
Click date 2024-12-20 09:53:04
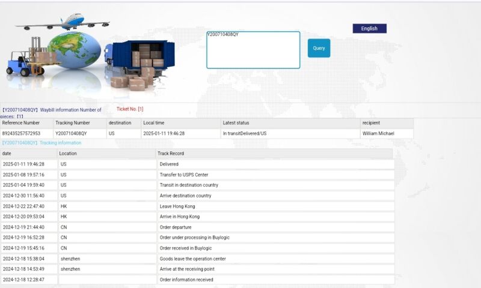click(23, 217)
